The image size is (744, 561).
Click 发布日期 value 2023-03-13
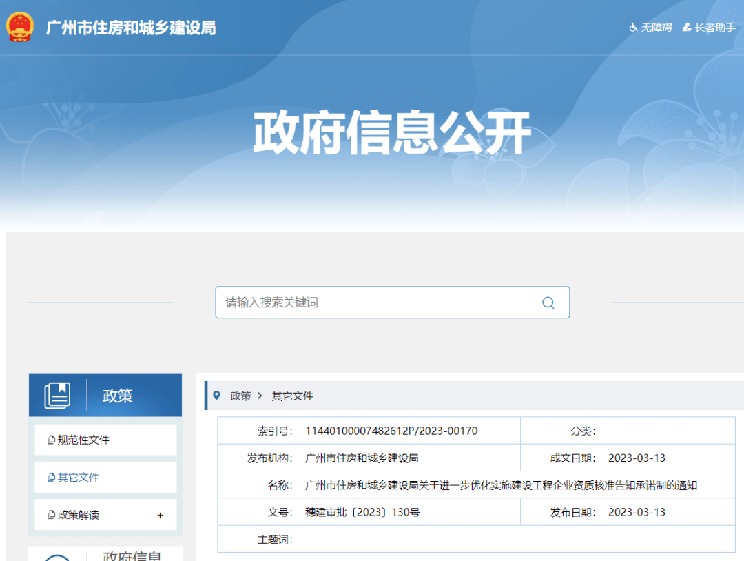(637, 512)
